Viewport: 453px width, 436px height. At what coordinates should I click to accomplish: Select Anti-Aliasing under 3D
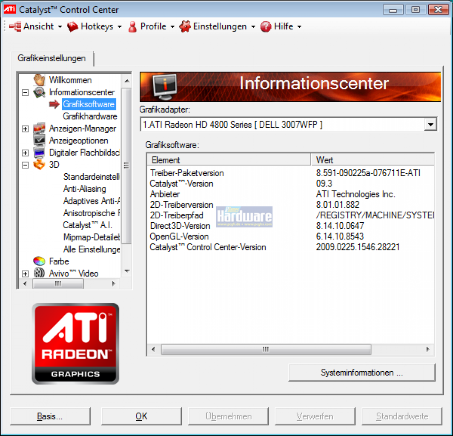pyautogui.click(x=85, y=189)
